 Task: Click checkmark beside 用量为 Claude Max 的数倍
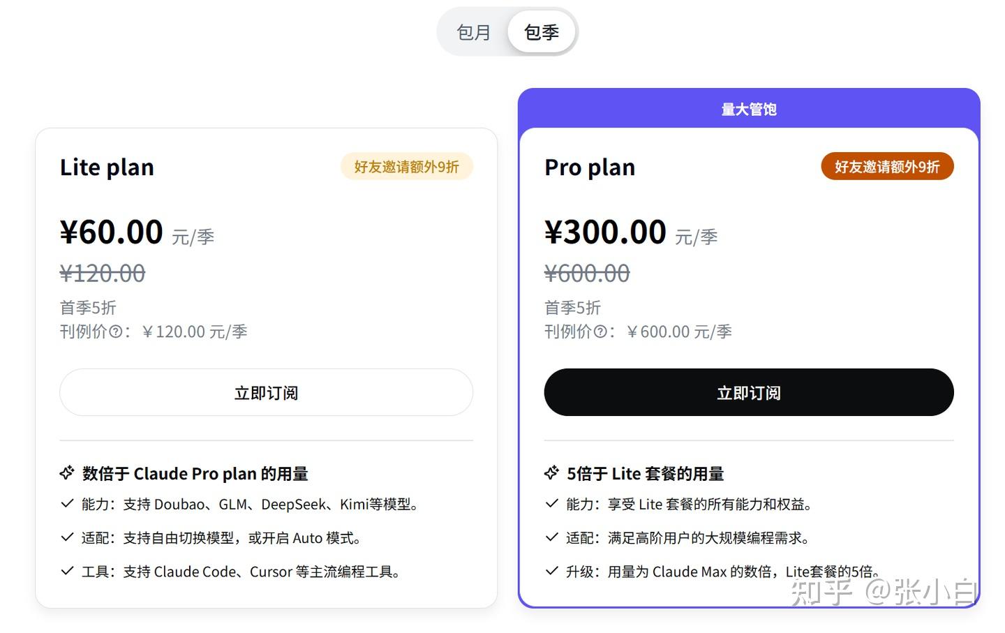point(551,571)
